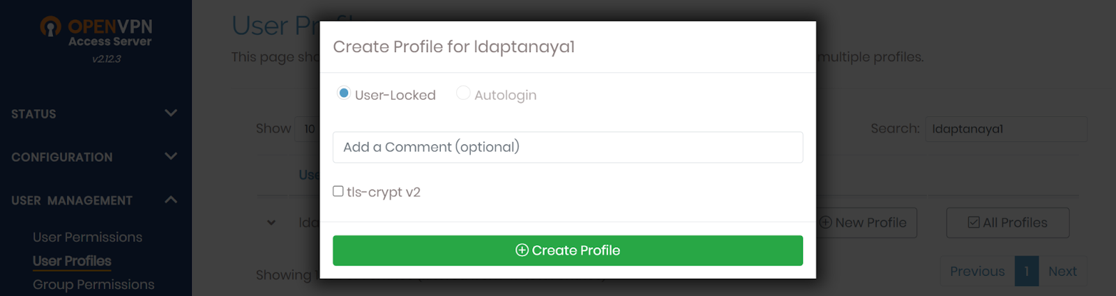This screenshot has width=1116, height=296.
Task: Click the green Create Profile button
Action: [x=568, y=251]
